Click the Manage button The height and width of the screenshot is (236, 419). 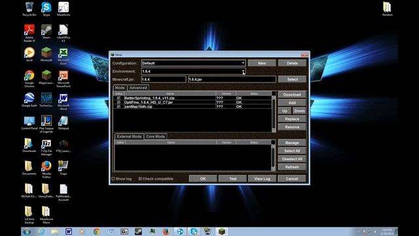click(292, 143)
